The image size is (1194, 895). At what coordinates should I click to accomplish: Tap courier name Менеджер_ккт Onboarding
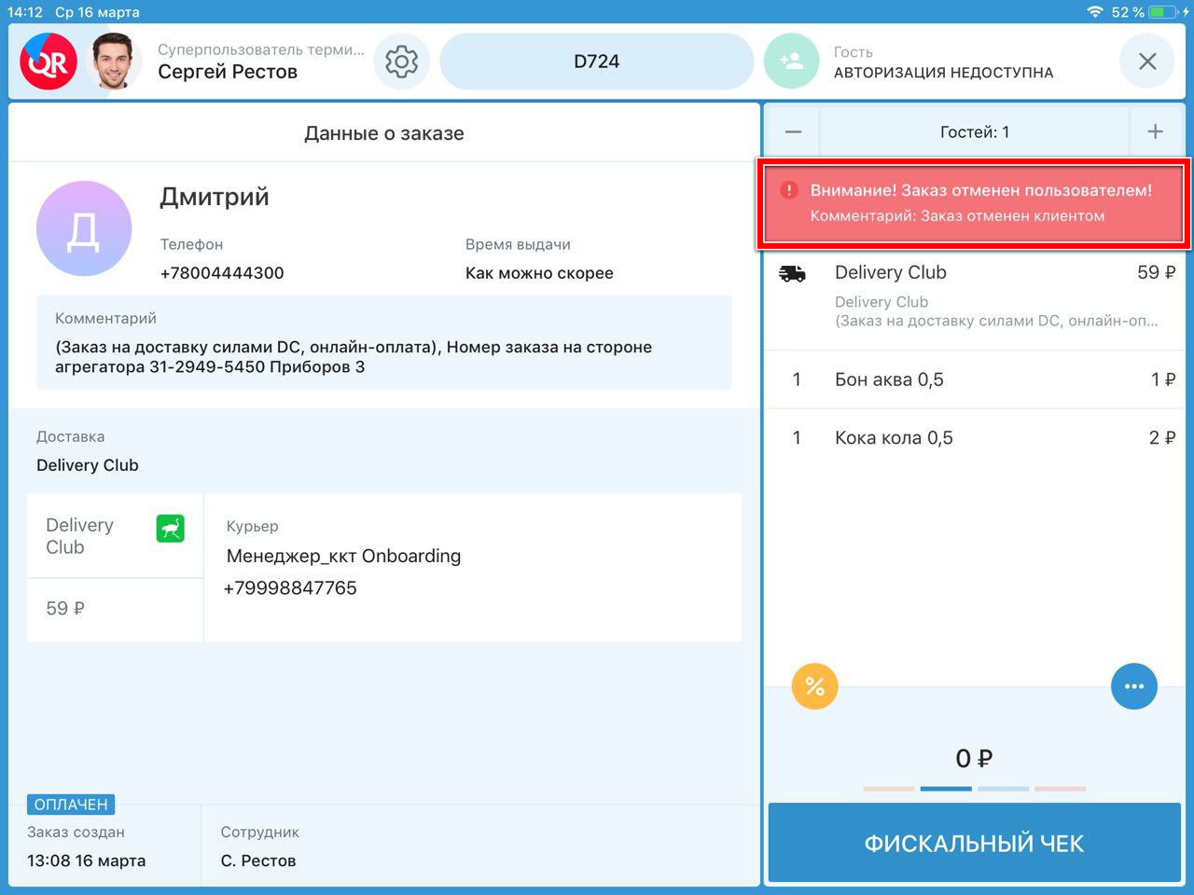click(x=343, y=557)
